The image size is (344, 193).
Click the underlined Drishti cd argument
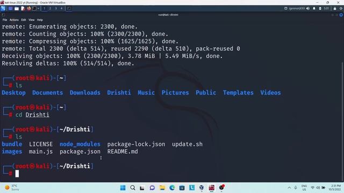point(37,115)
